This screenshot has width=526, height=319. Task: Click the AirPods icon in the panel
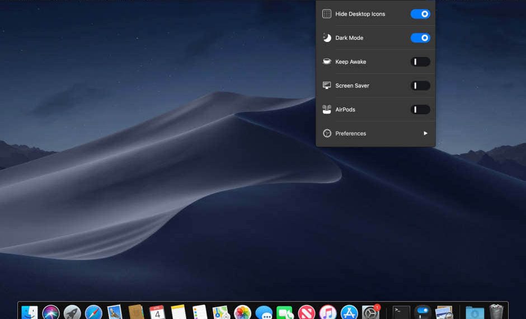[327, 110]
